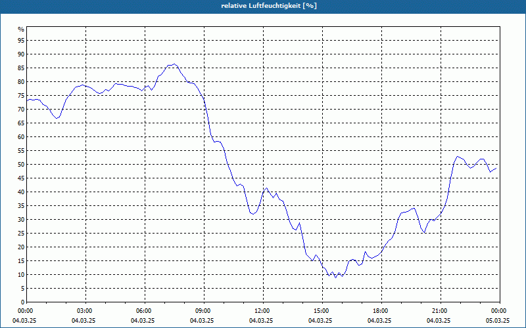Click the 00:00 time label above 05.03.25

click(x=500, y=311)
